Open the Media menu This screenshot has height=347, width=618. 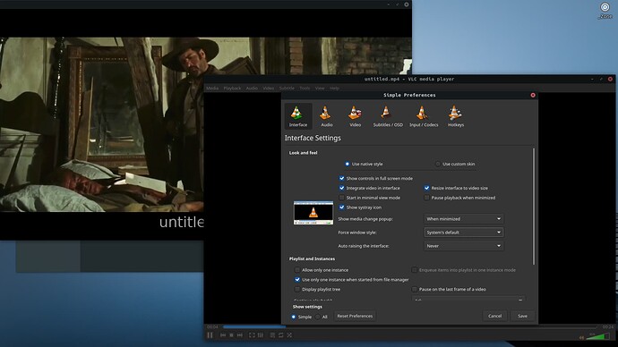coord(212,89)
